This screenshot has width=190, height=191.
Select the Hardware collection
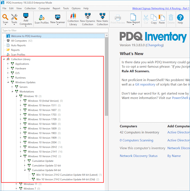pos(21,69)
